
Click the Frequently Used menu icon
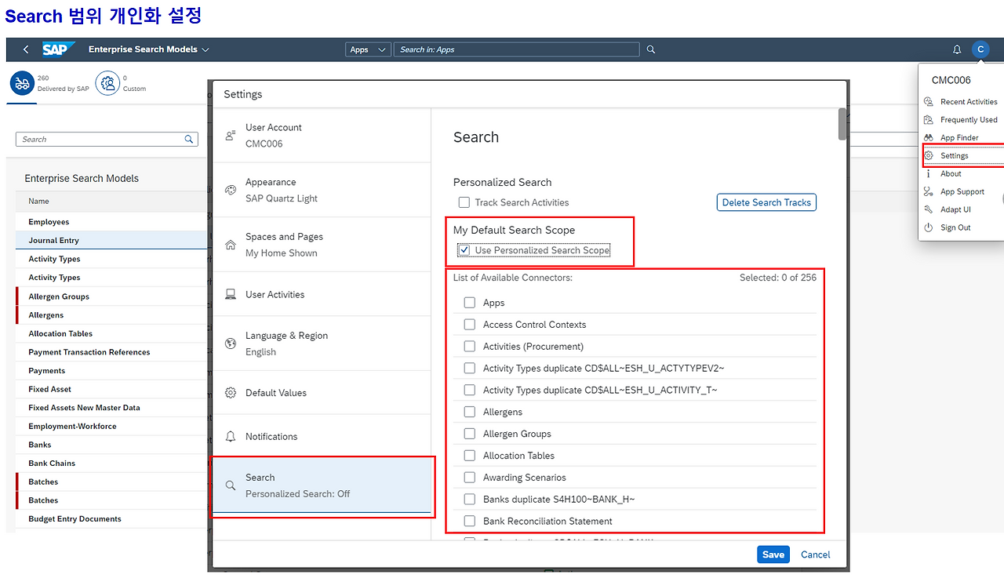click(x=929, y=120)
